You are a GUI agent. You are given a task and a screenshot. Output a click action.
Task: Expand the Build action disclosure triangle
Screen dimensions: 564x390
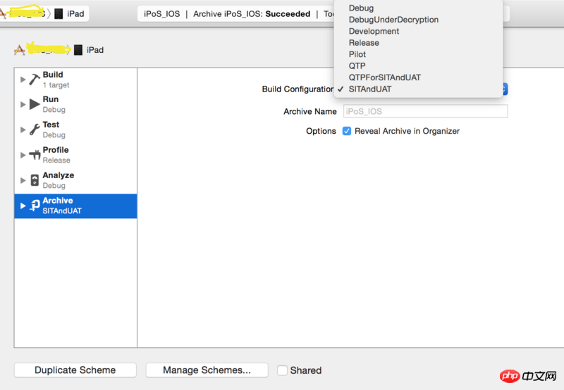[23, 80]
